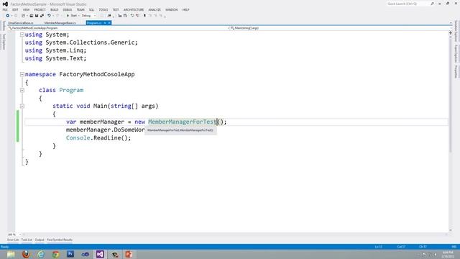Activate the Visual Studio taskbar icon
The image size is (460, 259).
click(100, 254)
